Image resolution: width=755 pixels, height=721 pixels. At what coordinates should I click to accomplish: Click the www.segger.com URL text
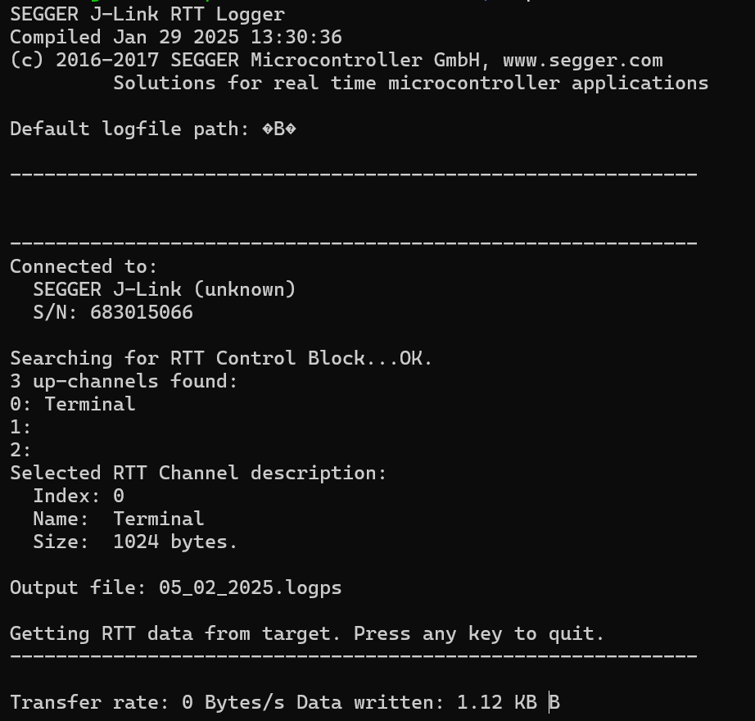582,61
